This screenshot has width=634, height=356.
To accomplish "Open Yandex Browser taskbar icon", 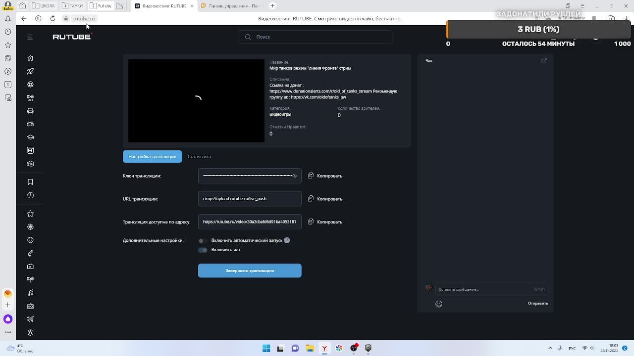I will pyautogui.click(x=324, y=348).
